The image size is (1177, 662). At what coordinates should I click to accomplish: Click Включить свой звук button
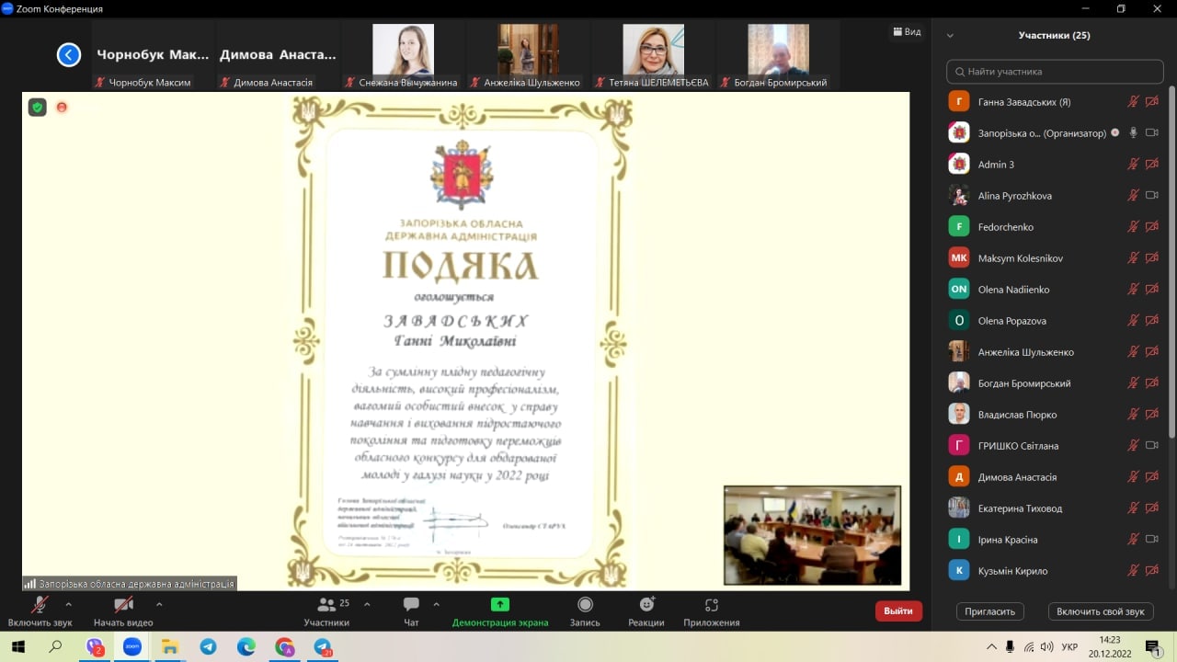pos(1101,611)
